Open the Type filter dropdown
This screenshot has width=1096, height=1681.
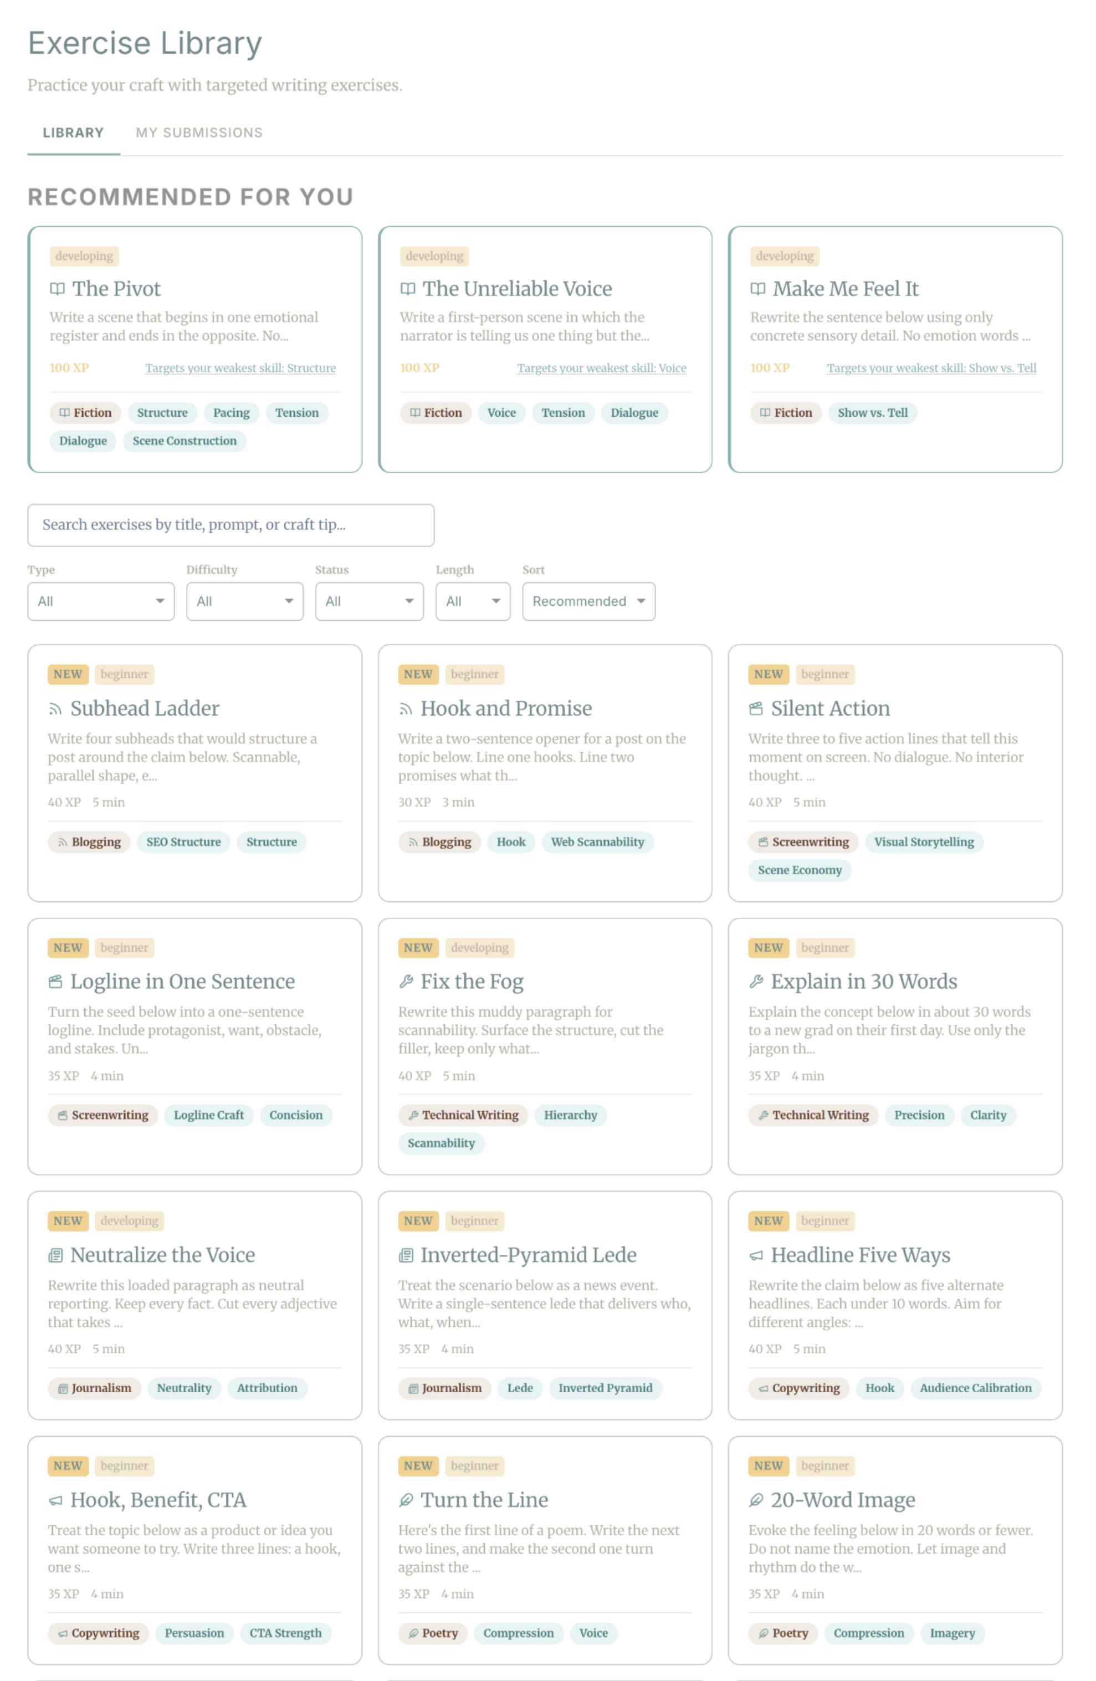pyautogui.click(x=101, y=602)
